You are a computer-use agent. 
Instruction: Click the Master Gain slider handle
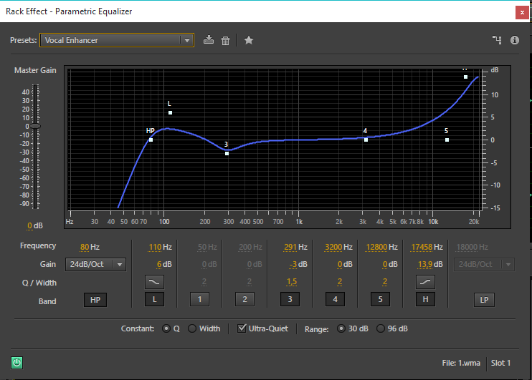coord(35,126)
